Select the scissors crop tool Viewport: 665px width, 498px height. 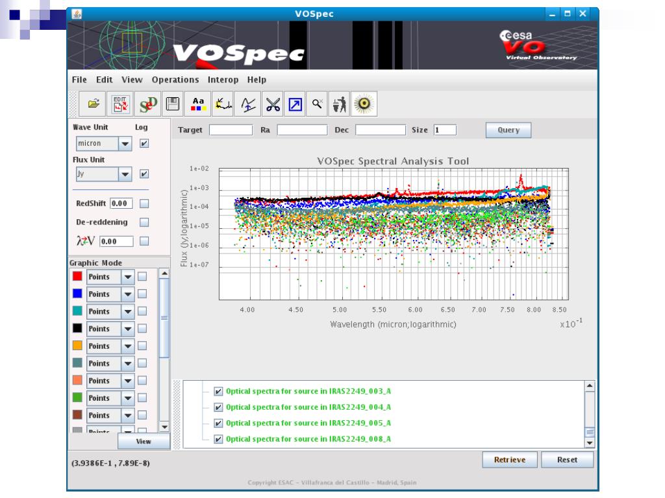(x=273, y=104)
